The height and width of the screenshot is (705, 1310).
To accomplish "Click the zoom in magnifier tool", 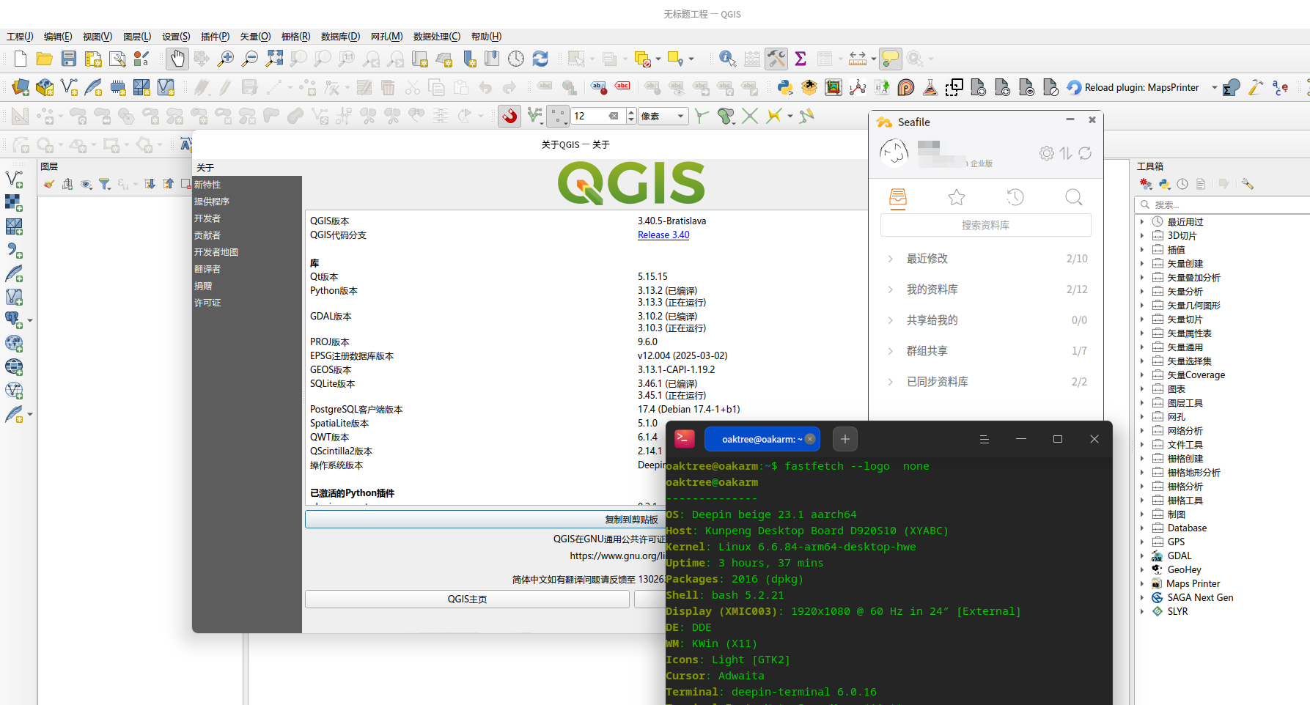I will (226, 59).
